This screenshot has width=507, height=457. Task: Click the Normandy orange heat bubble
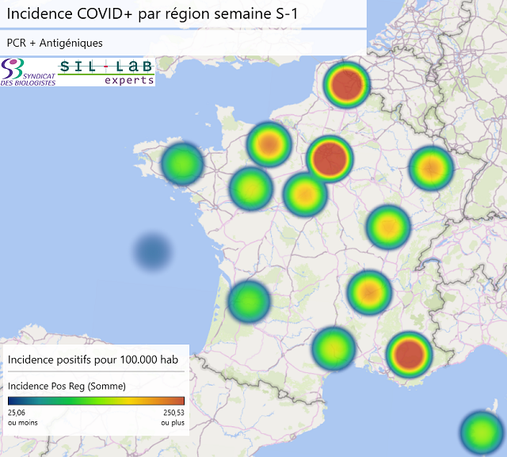(269, 144)
